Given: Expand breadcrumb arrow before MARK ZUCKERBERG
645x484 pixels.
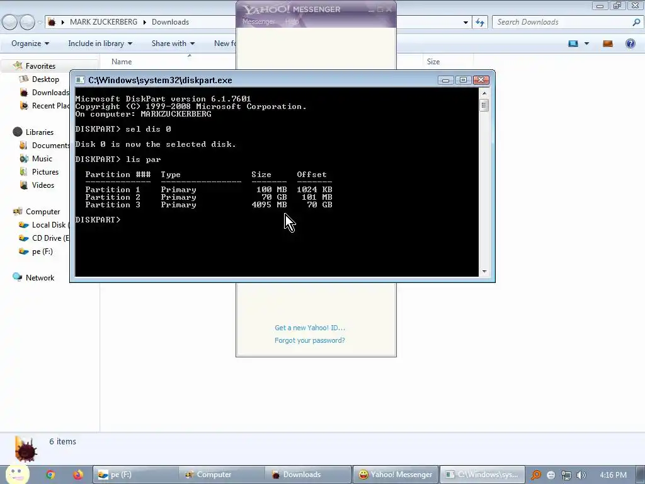Looking at the screenshot, I should (x=62, y=22).
